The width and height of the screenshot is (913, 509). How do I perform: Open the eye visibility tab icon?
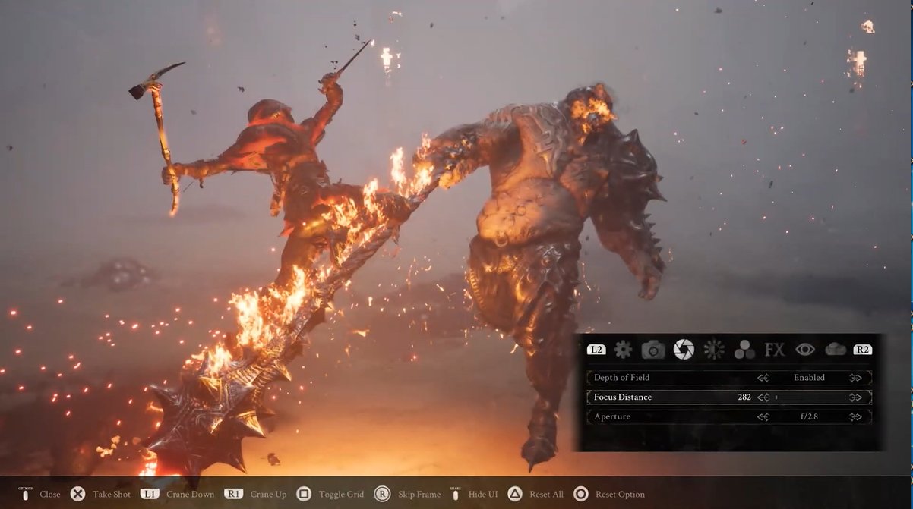(x=805, y=350)
